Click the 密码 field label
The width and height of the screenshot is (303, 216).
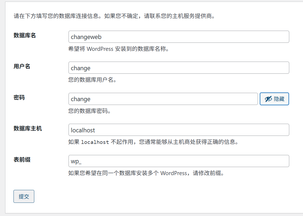pos(19,97)
